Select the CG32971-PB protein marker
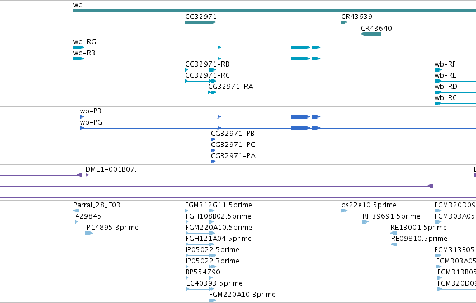The image size is (476, 303). coord(213,139)
